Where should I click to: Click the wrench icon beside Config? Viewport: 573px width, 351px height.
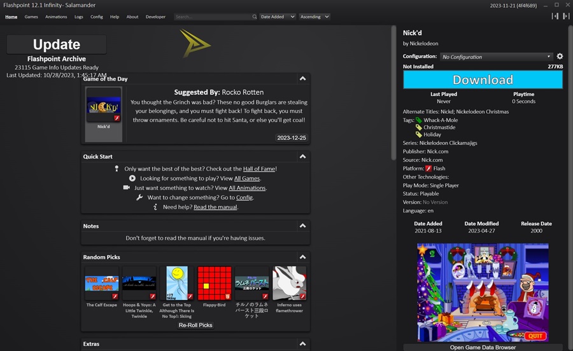tap(139, 197)
